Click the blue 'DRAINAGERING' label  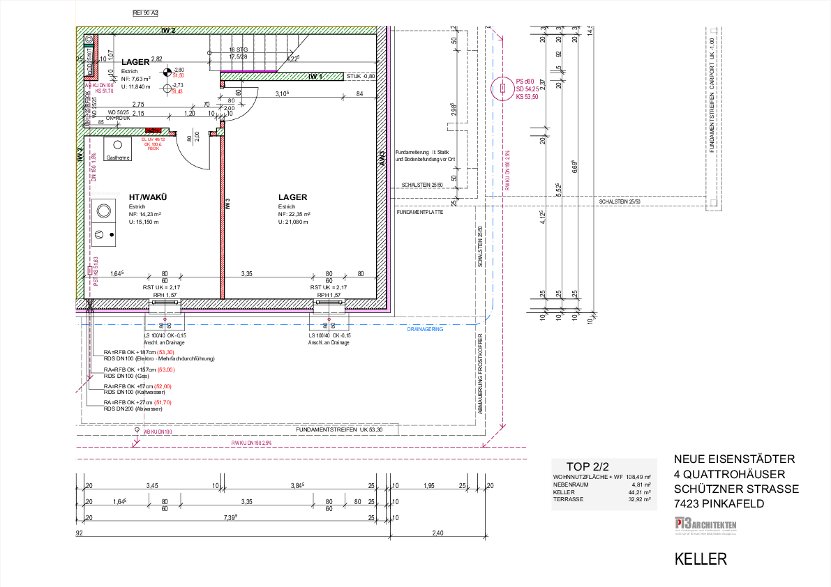point(425,329)
